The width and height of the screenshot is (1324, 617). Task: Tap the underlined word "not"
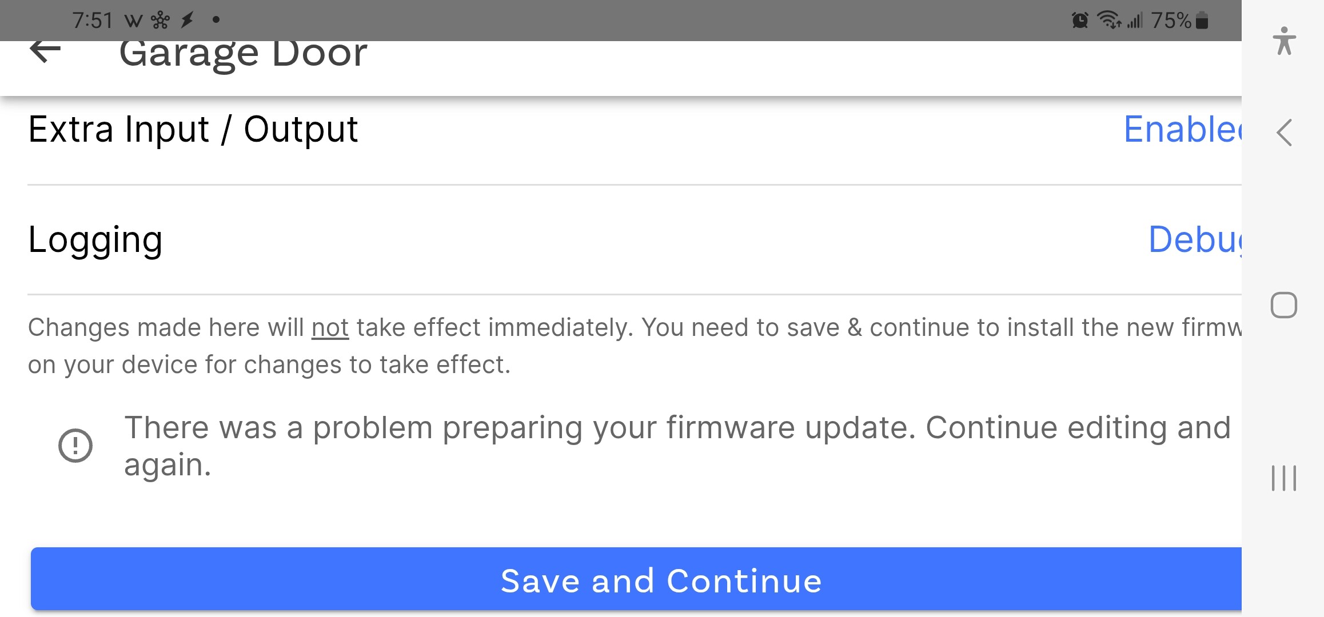pos(330,328)
